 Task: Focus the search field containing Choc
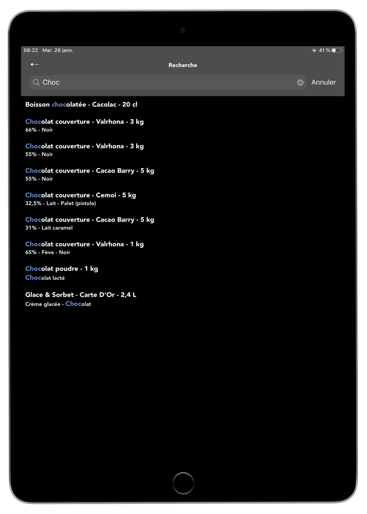pos(168,83)
